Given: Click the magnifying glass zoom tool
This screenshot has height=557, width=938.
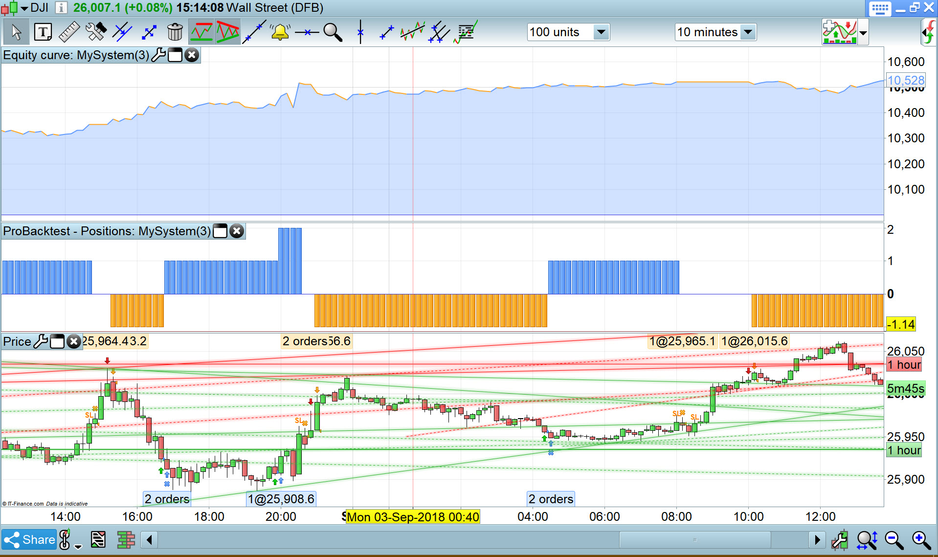Looking at the screenshot, I should (x=333, y=32).
